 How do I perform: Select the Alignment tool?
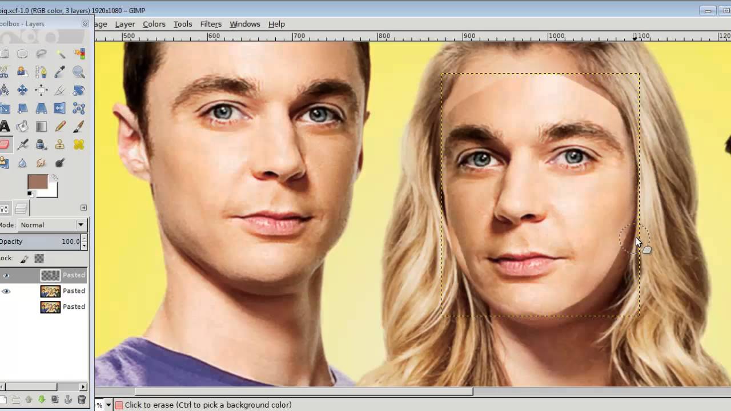(x=41, y=90)
